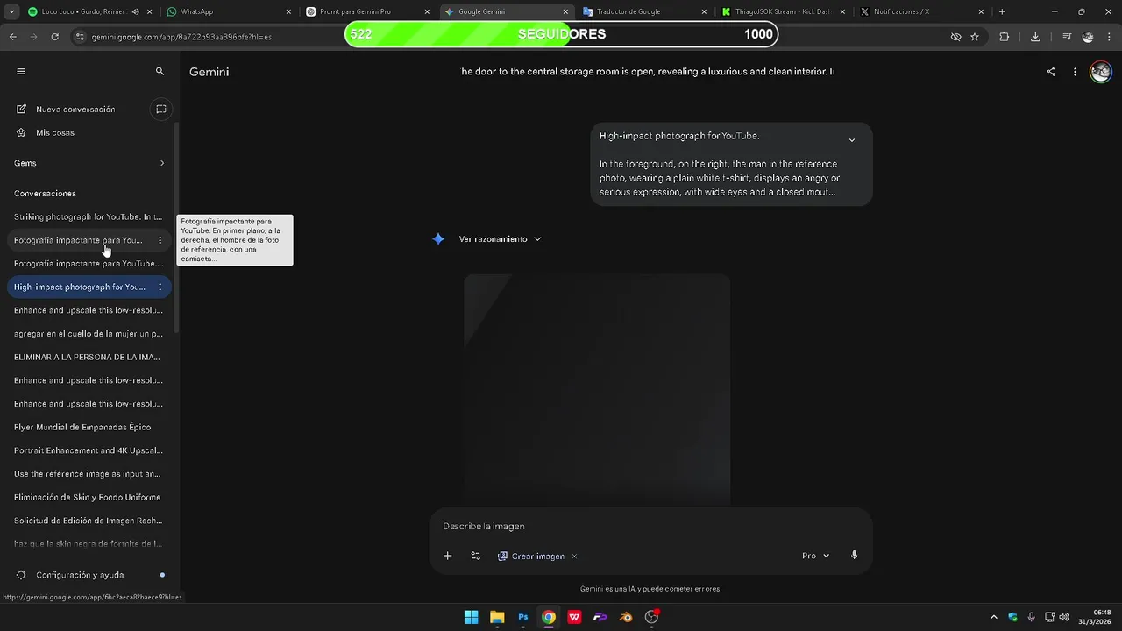Switch to the Notificaciones / X tab
1122x631 pixels.
tap(920, 12)
